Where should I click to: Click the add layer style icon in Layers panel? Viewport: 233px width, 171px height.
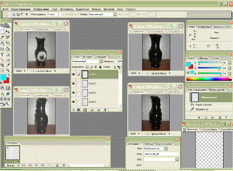point(78,110)
